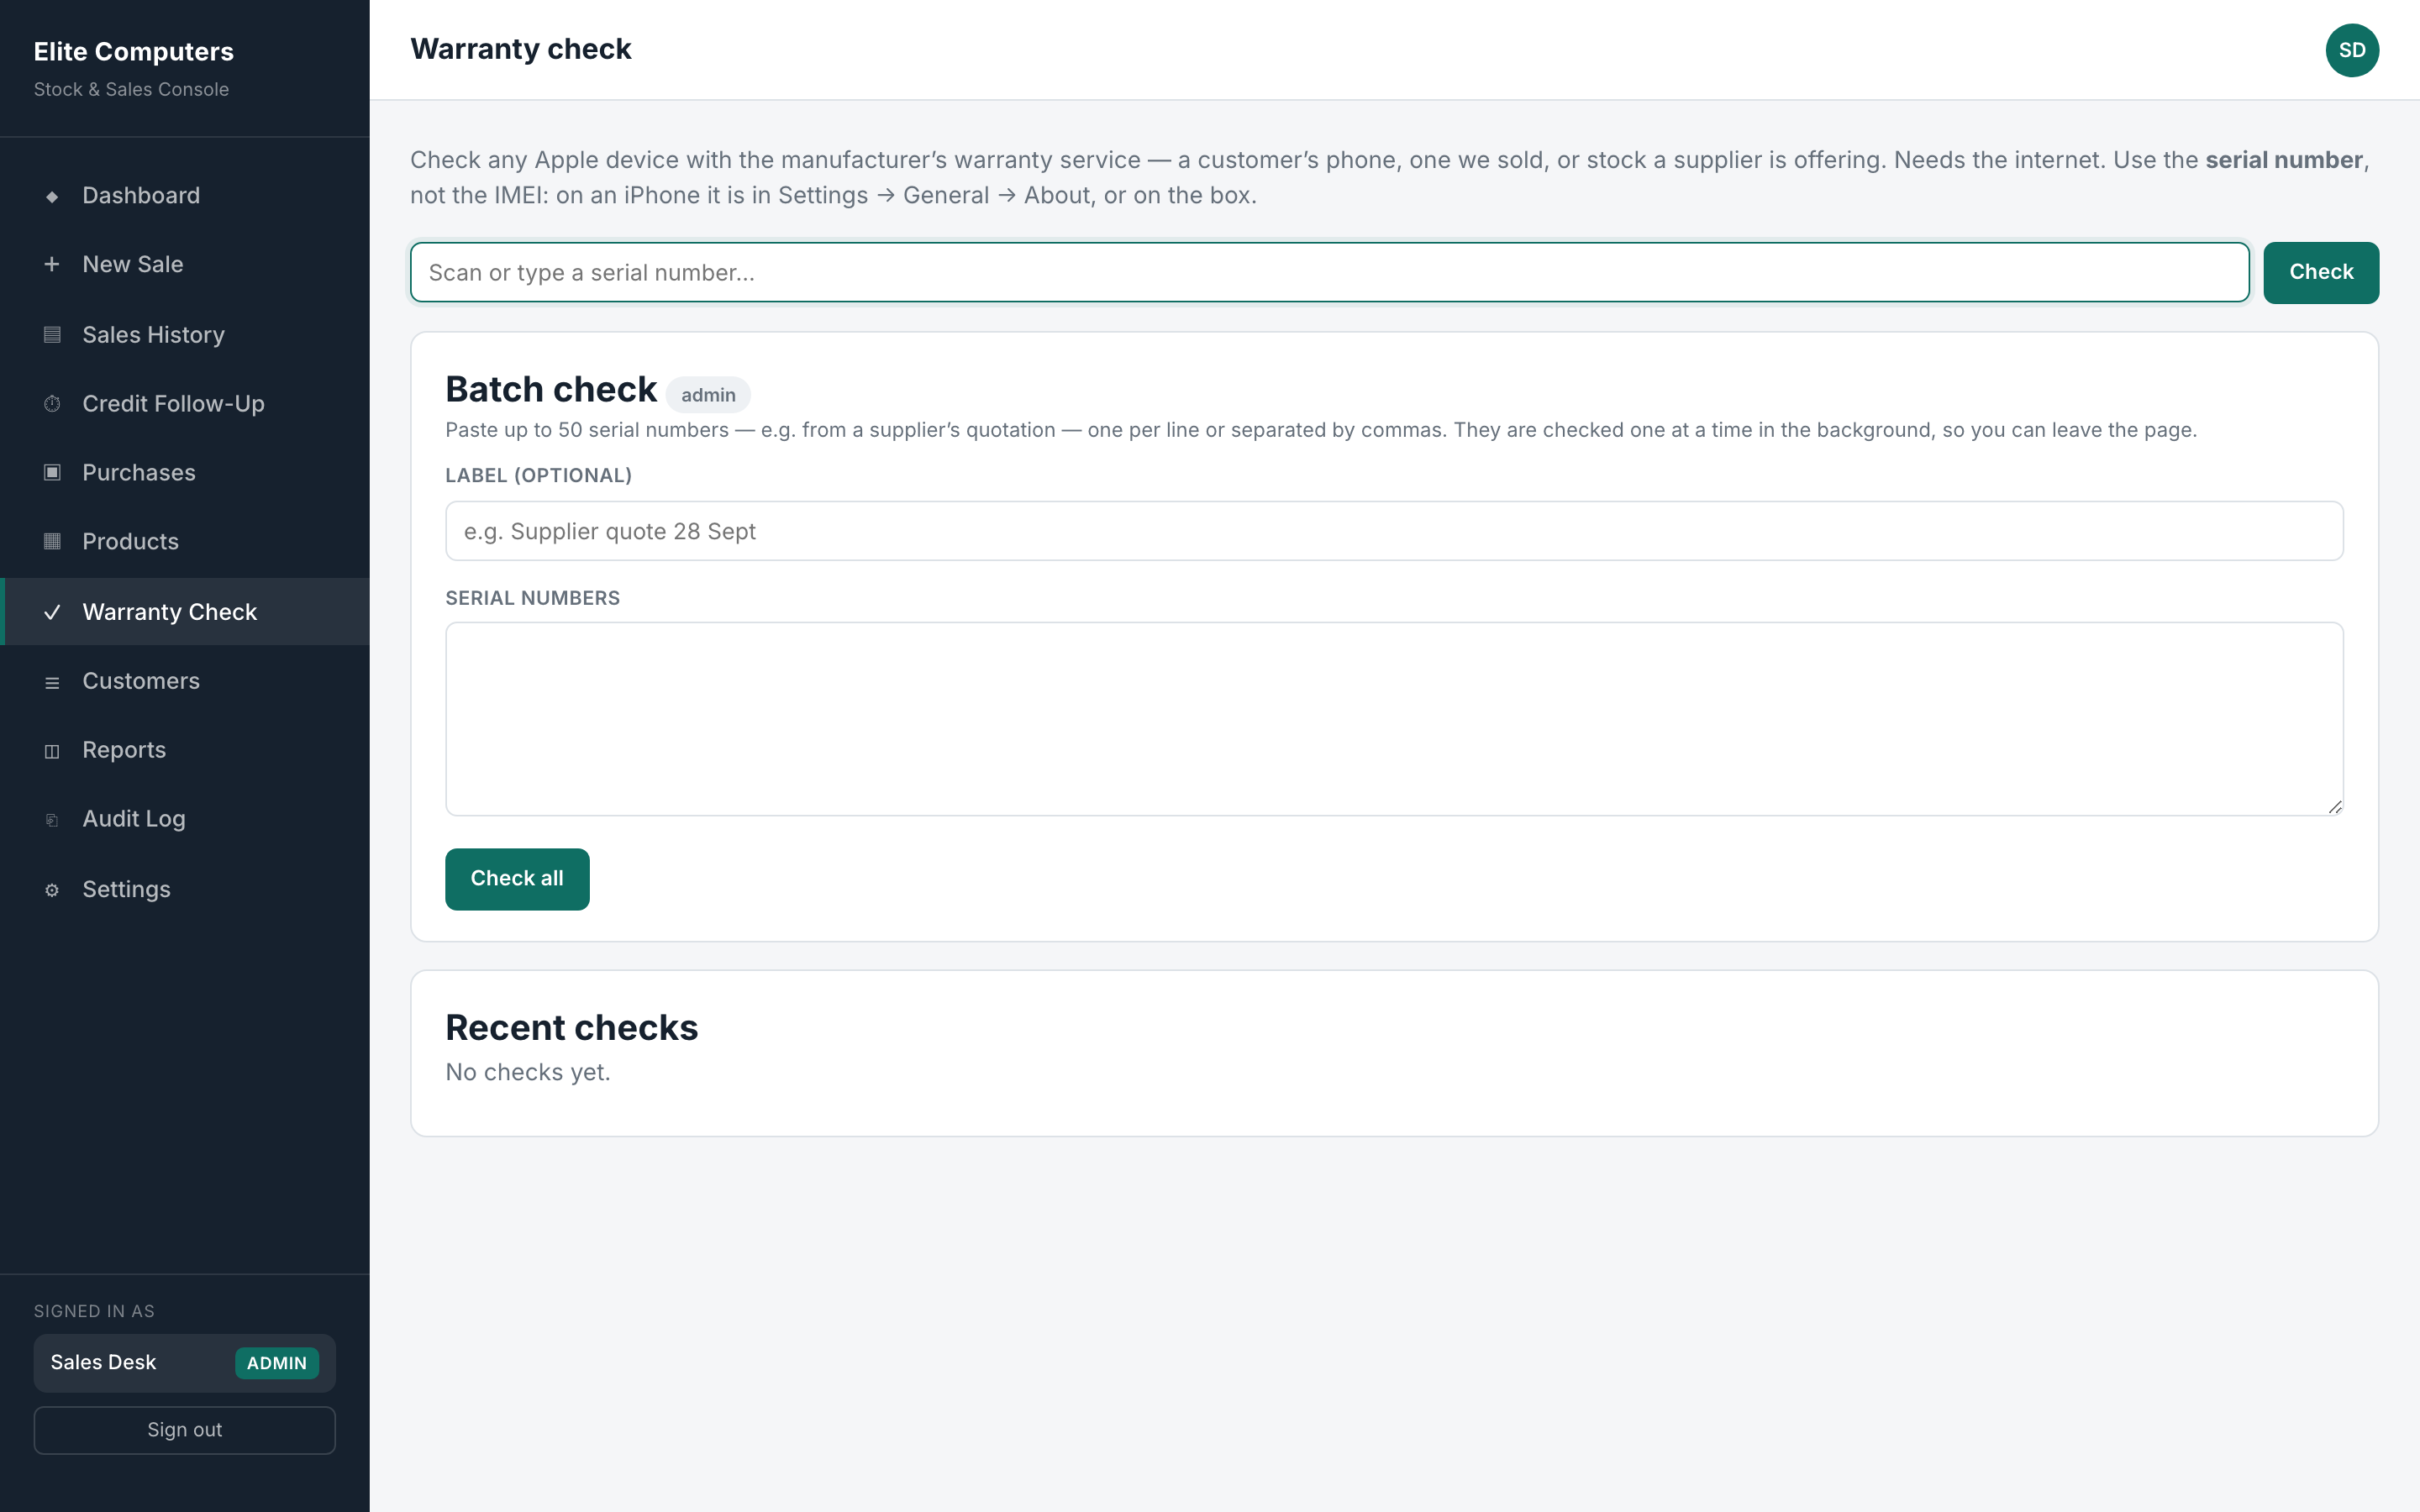Click the Warranty check page title
Screen dimensions: 2420x1512
click(520, 49)
